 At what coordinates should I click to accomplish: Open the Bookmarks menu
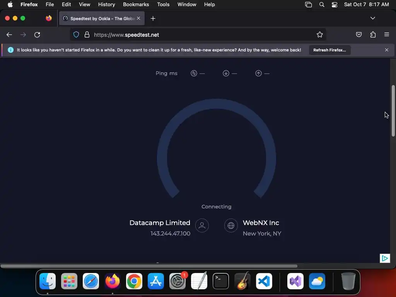coord(136,5)
